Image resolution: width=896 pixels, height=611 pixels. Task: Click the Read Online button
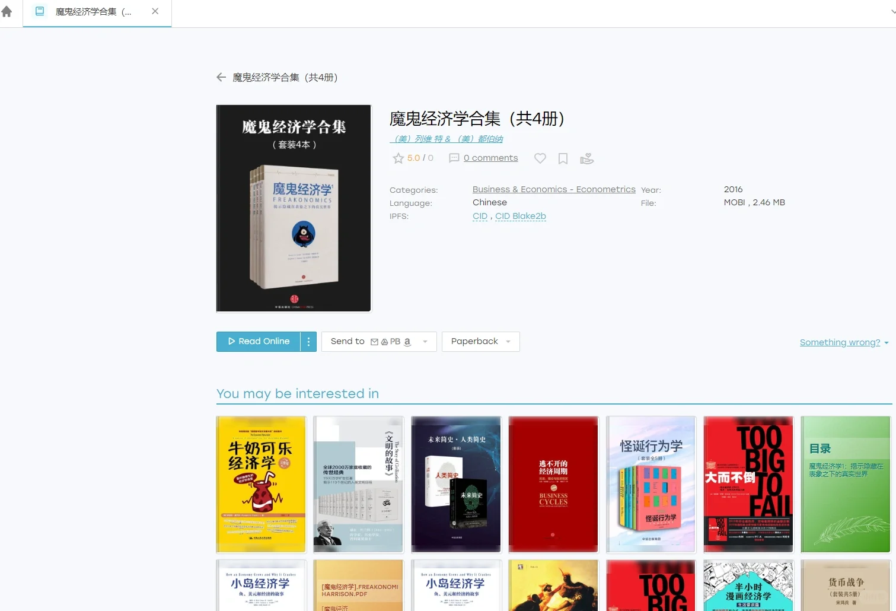[x=259, y=341]
